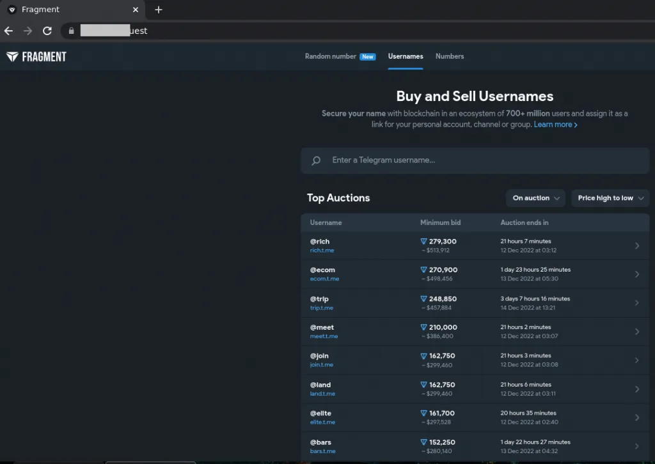The width and height of the screenshot is (655, 464).
Task: Follow the Learn more link
Action: tap(555, 125)
